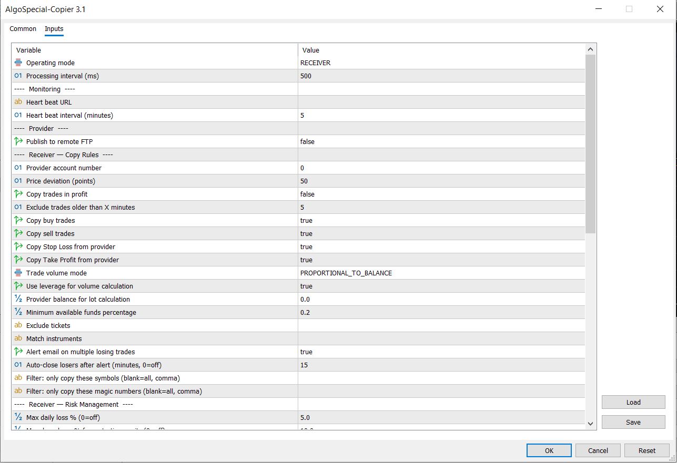The image size is (677, 463).
Task: Click the string icon beside Heart beat URL
Action: [x=18, y=102]
